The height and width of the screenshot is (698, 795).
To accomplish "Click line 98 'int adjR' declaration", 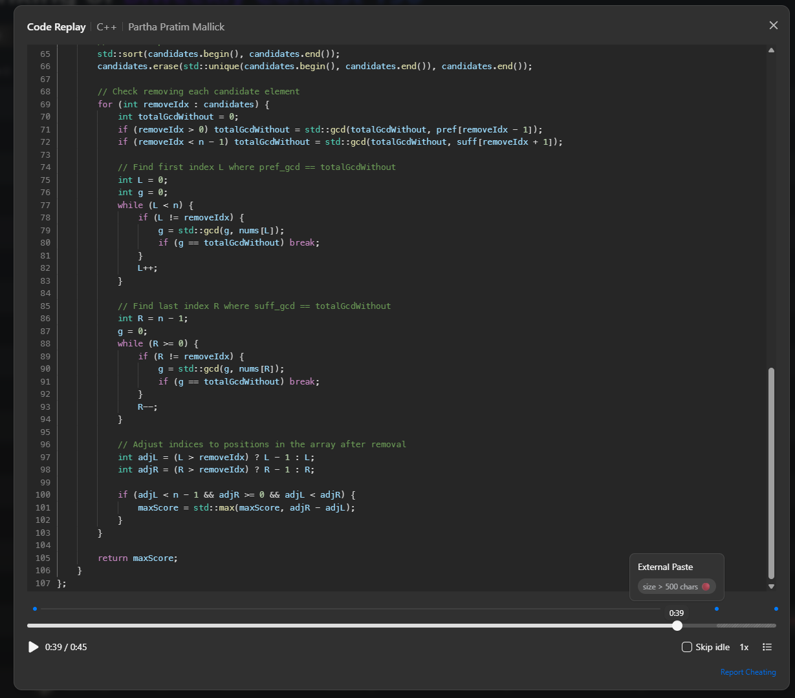I will [216, 469].
